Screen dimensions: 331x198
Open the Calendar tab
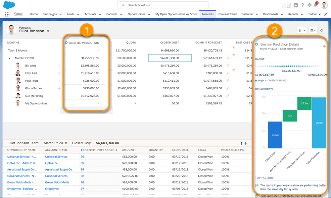[247, 14]
